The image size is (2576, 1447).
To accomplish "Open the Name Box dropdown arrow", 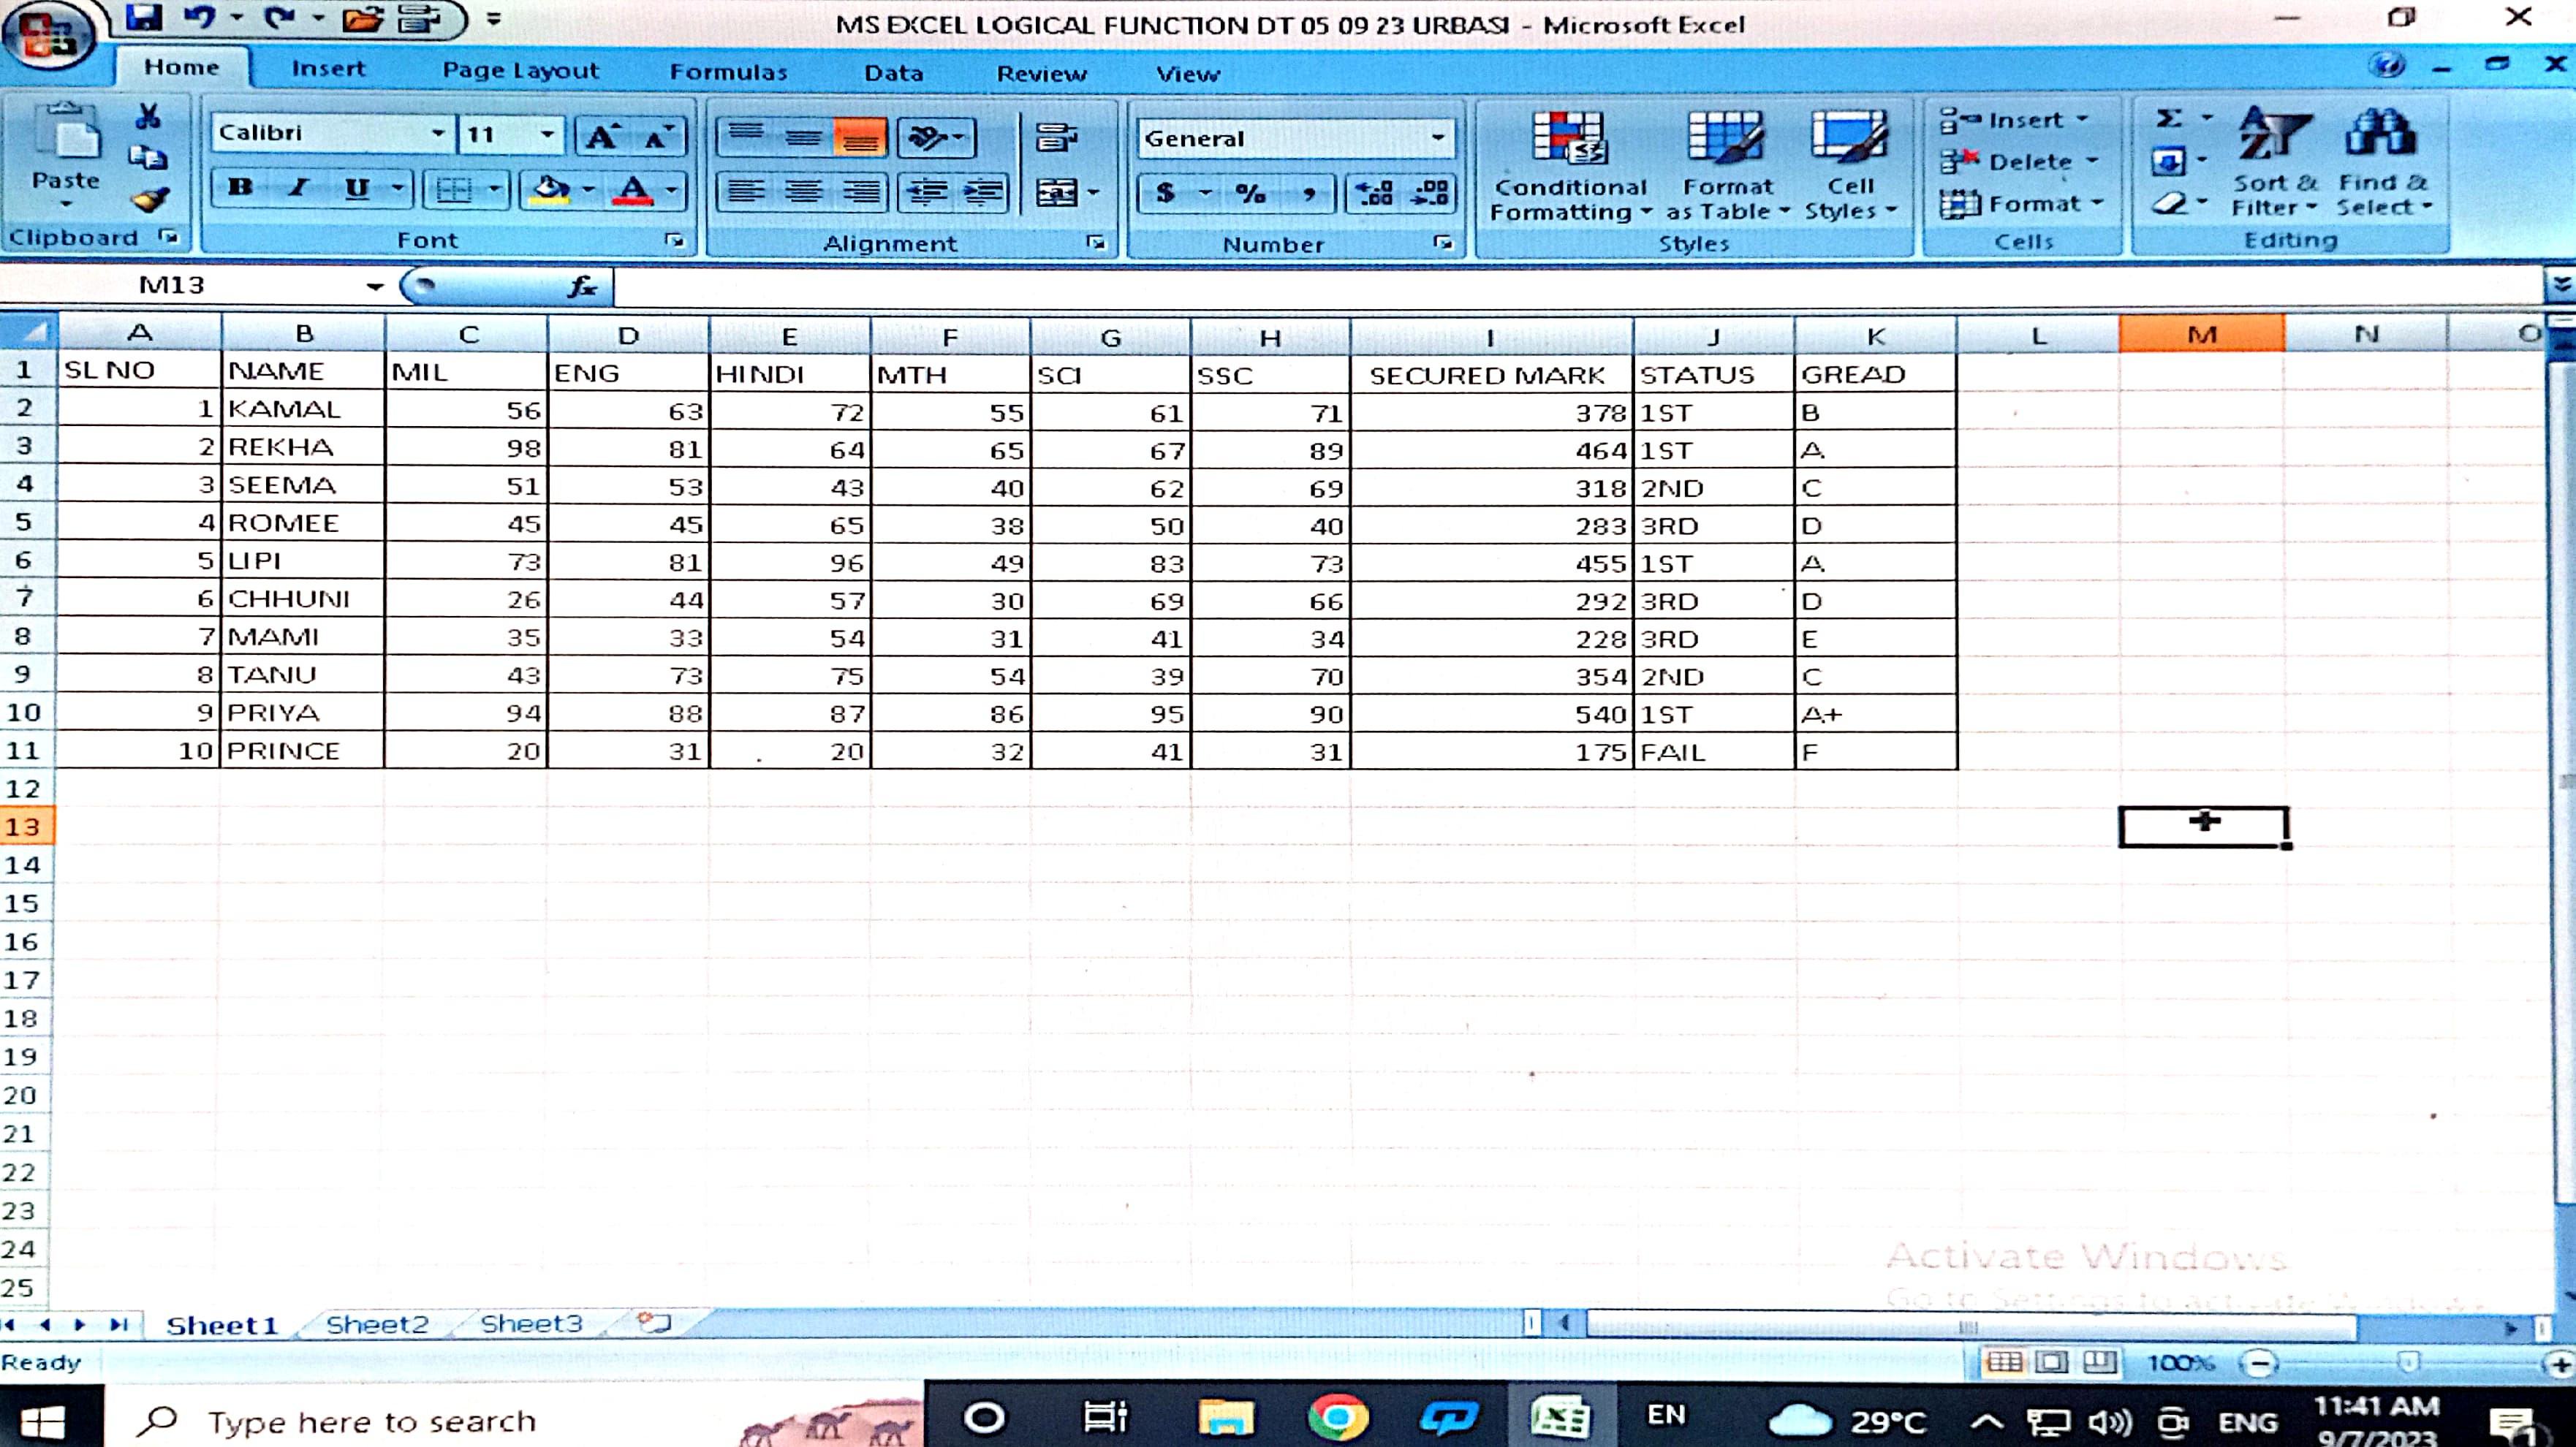I will point(375,287).
